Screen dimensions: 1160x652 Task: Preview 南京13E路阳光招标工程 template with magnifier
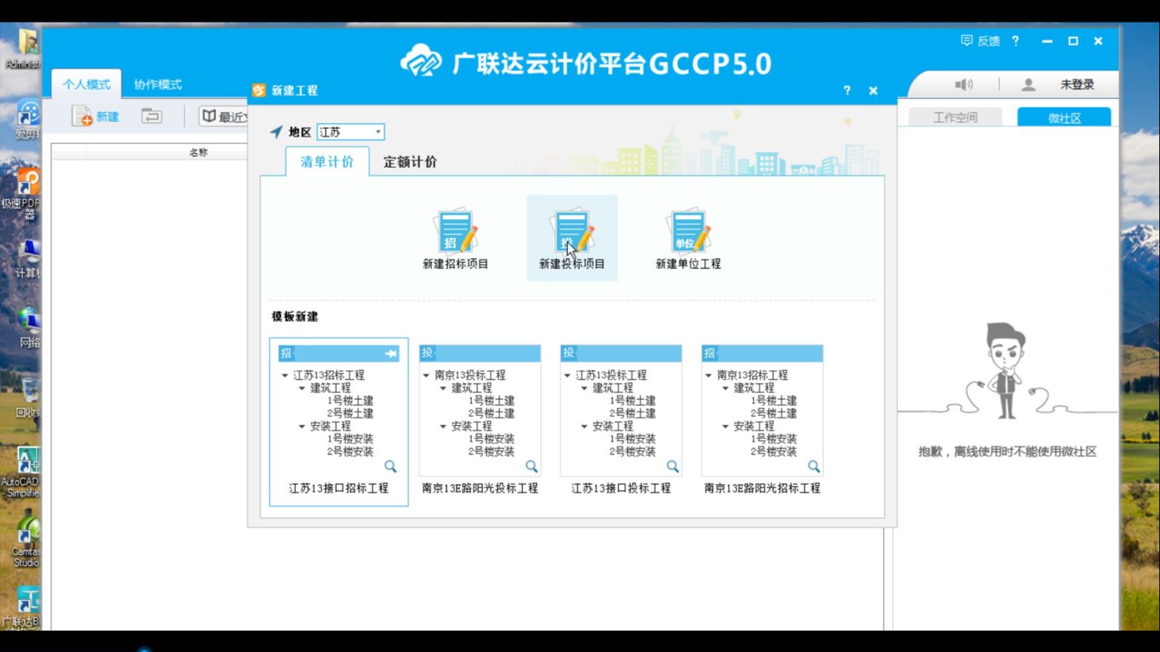click(814, 466)
